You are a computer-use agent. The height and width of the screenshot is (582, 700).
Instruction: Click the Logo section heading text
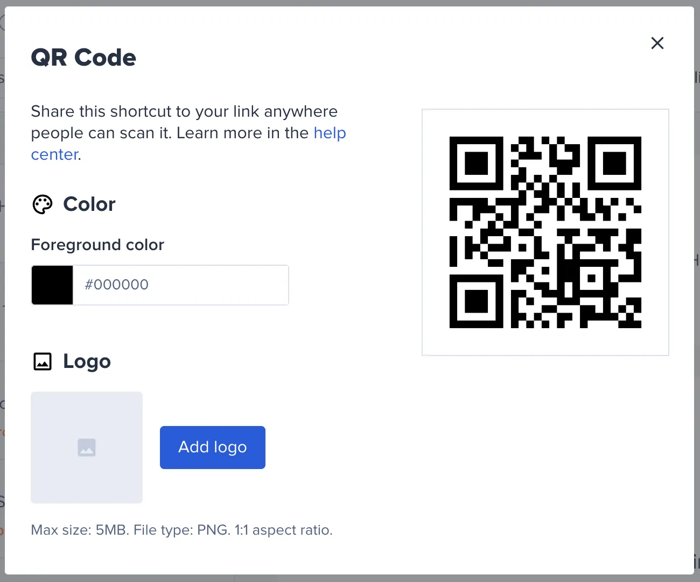click(87, 361)
